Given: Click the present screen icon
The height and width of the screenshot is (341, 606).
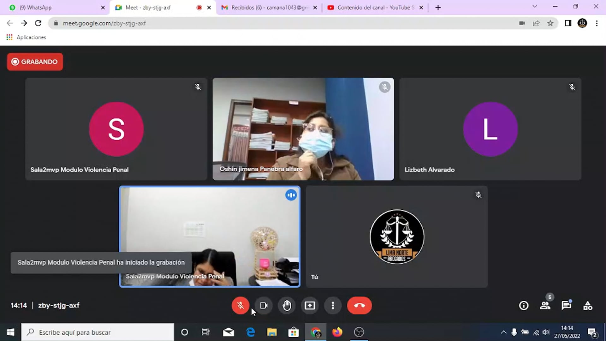Looking at the screenshot, I should [x=310, y=305].
